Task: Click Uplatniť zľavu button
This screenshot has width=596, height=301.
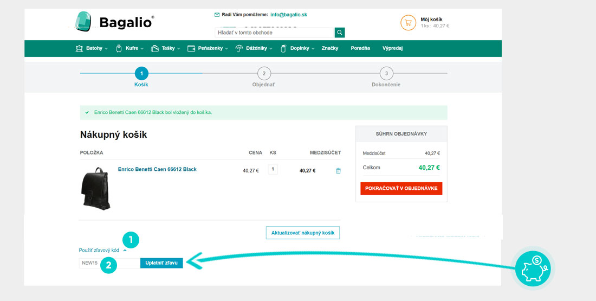Action: click(161, 263)
